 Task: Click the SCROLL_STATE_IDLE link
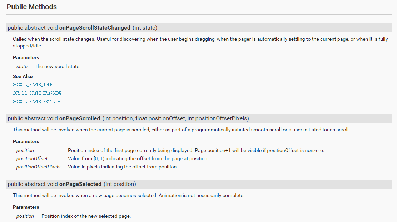[x=33, y=85]
